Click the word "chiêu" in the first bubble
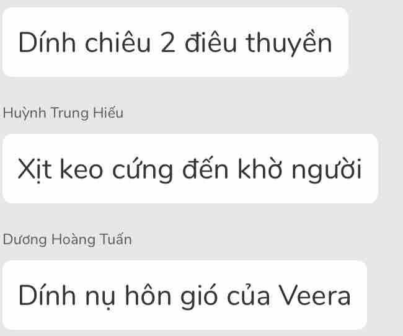 click(117, 42)
